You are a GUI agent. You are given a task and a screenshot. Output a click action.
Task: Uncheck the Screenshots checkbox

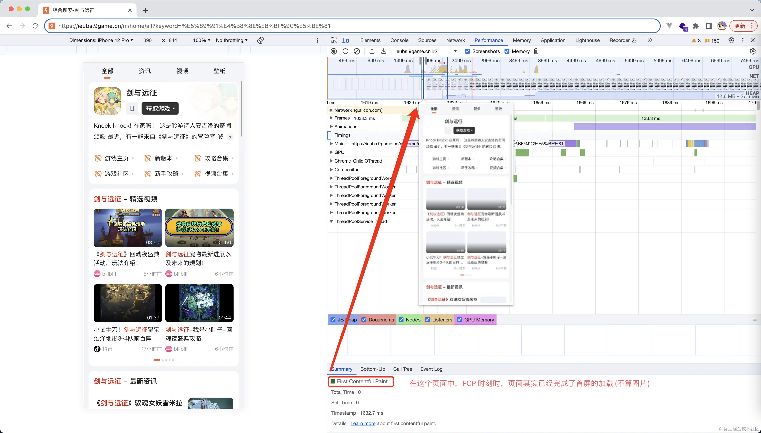point(467,51)
